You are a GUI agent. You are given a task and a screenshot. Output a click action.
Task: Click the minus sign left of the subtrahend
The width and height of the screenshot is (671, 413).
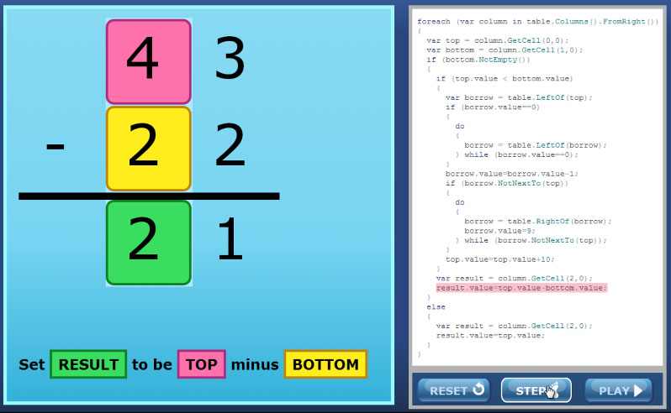(55, 147)
